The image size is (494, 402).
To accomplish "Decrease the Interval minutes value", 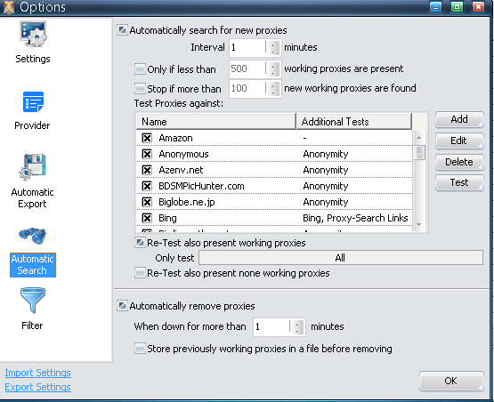I will point(273,52).
